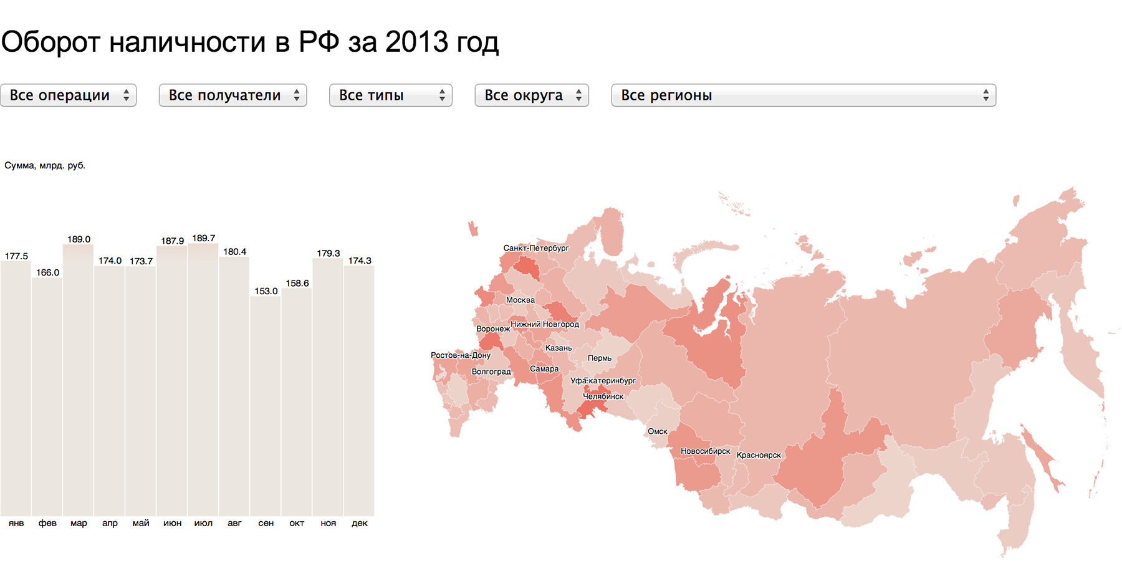Click the "авг" month axis label
1122x561 pixels.
click(234, 523)
